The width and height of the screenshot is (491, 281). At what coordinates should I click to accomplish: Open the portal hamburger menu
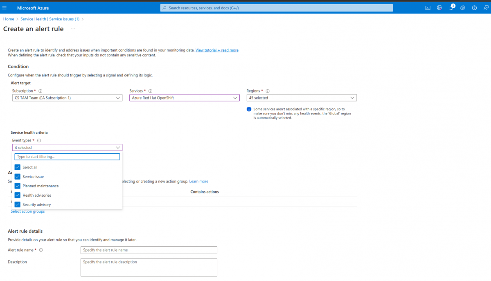tap(5, 7)
